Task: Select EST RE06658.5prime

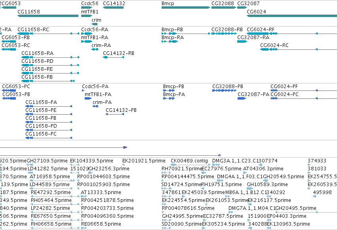Action: coord(101,224)
